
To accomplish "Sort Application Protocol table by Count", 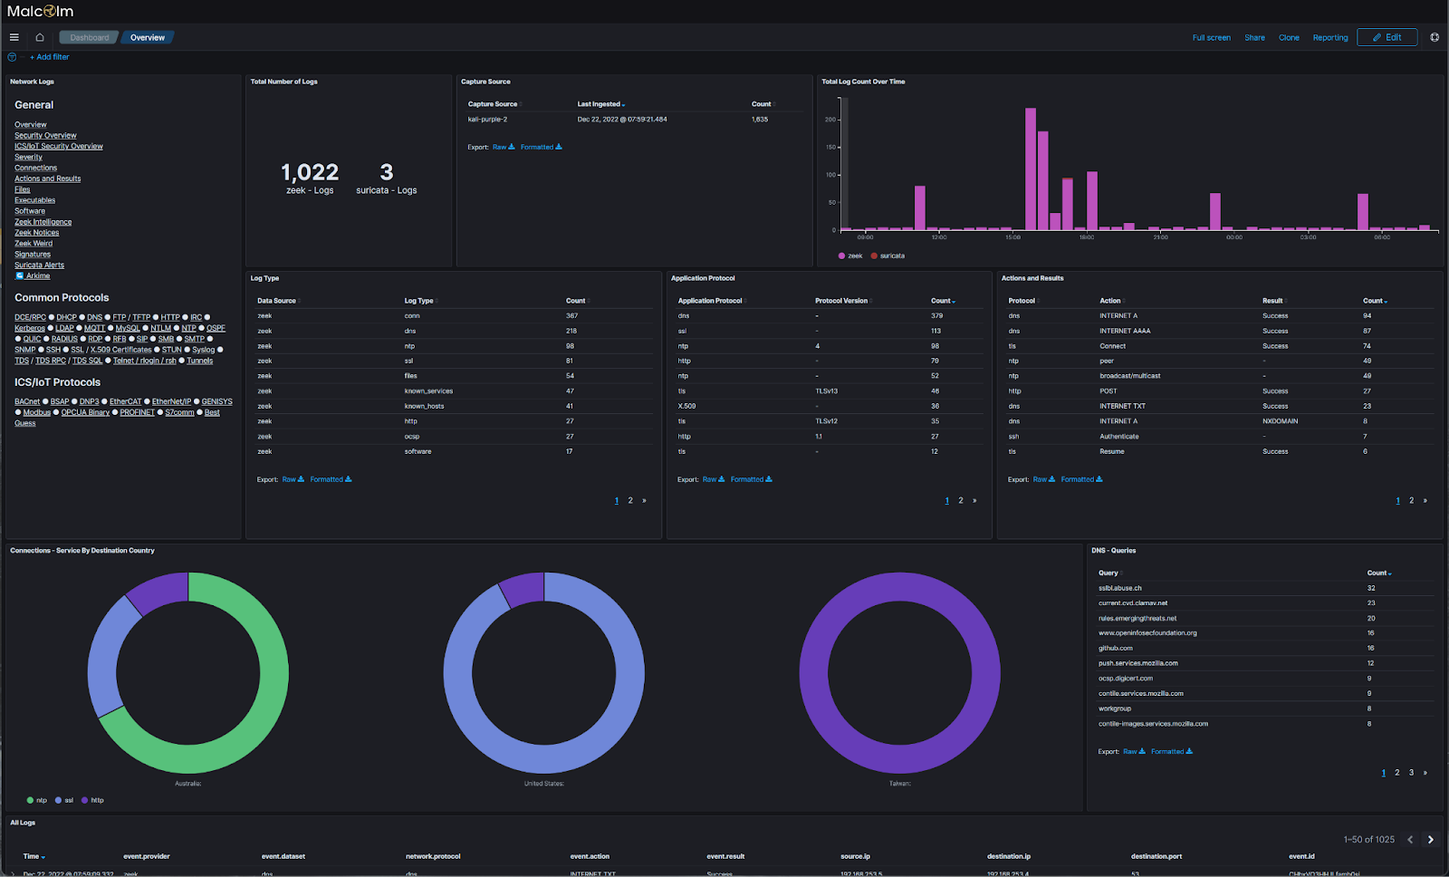I will coord(942,300).
